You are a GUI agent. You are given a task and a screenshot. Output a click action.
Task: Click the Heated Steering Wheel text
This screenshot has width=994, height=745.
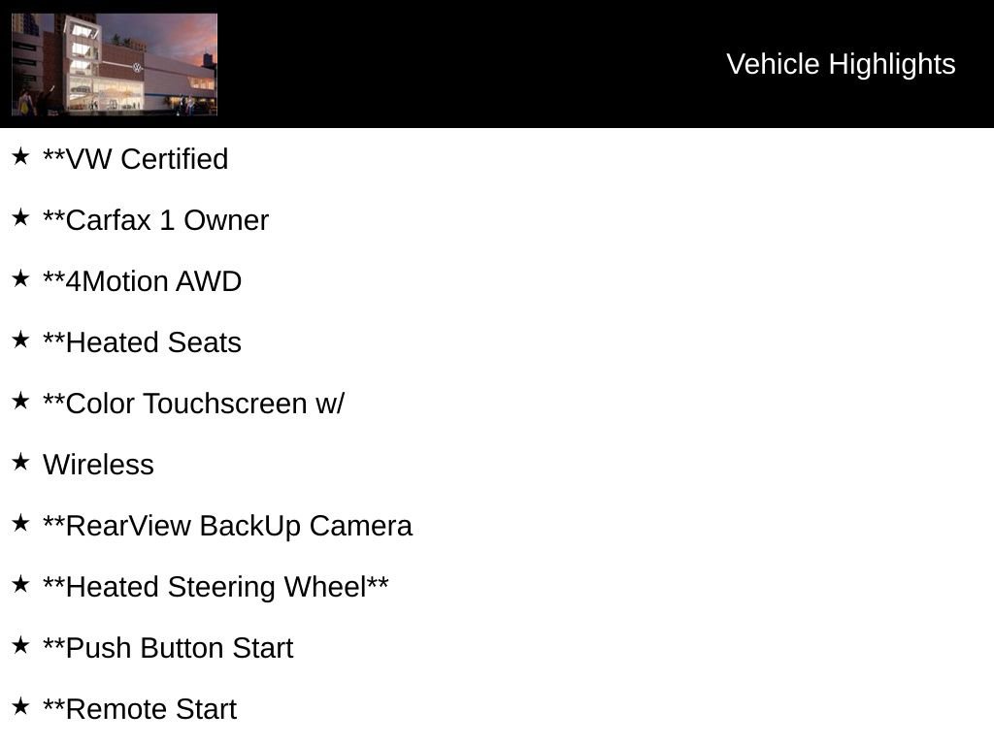pos(215,587)
